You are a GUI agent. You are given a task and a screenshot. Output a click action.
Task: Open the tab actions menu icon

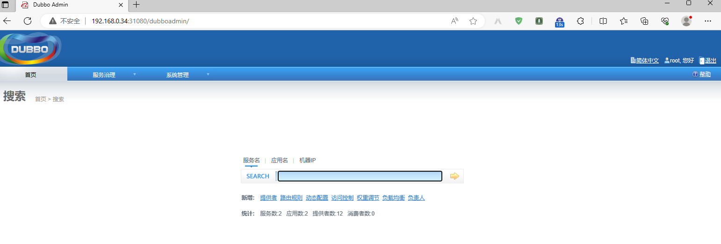(x=6, y=5)
